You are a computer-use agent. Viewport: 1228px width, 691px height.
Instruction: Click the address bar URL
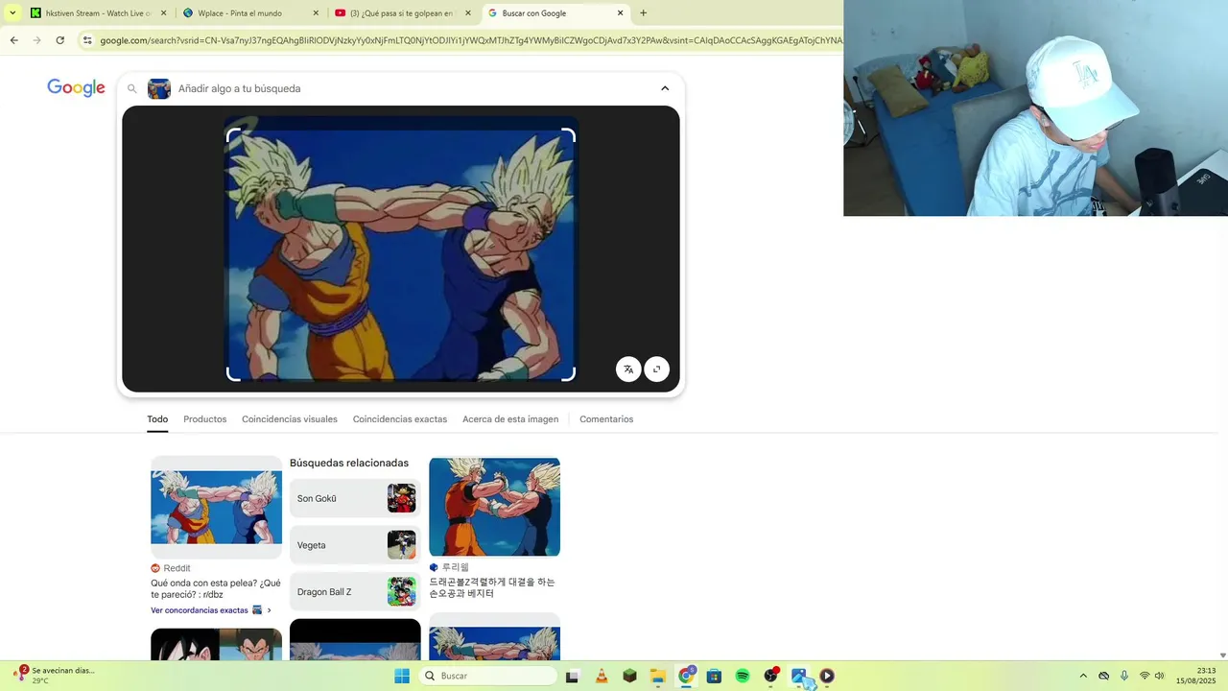point(470,40)
